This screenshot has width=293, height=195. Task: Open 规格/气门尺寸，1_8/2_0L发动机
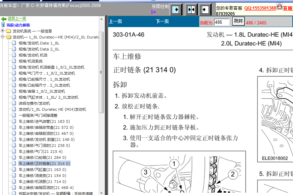(x=47, y=73)
